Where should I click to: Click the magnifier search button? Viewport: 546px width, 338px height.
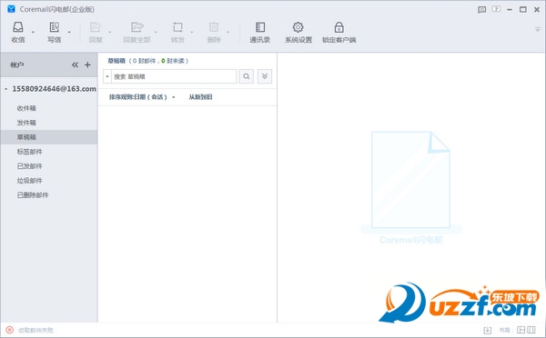[247, 76]
